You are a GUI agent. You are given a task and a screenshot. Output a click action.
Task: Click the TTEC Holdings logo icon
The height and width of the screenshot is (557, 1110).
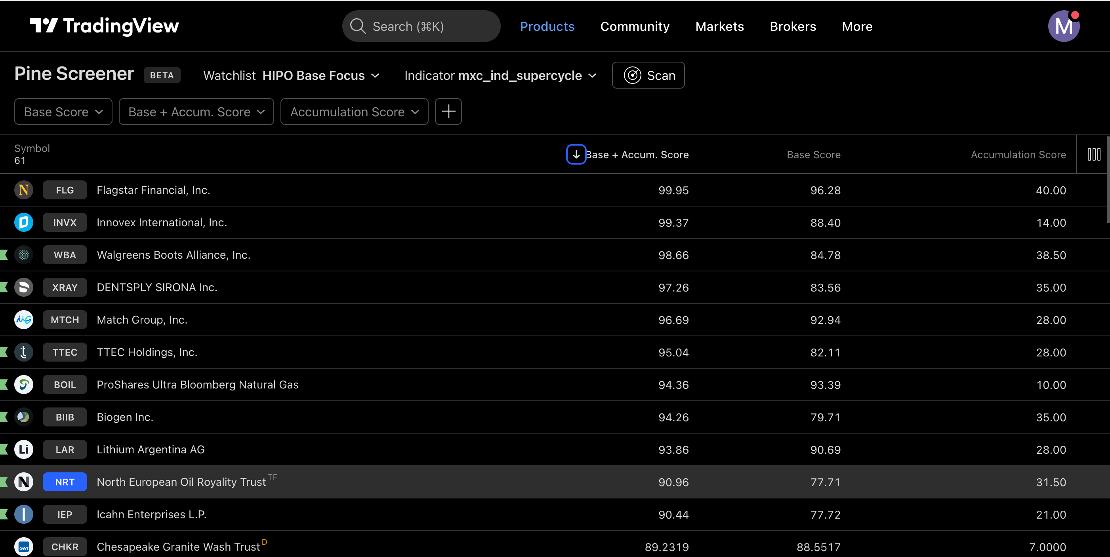pos(24,352)
